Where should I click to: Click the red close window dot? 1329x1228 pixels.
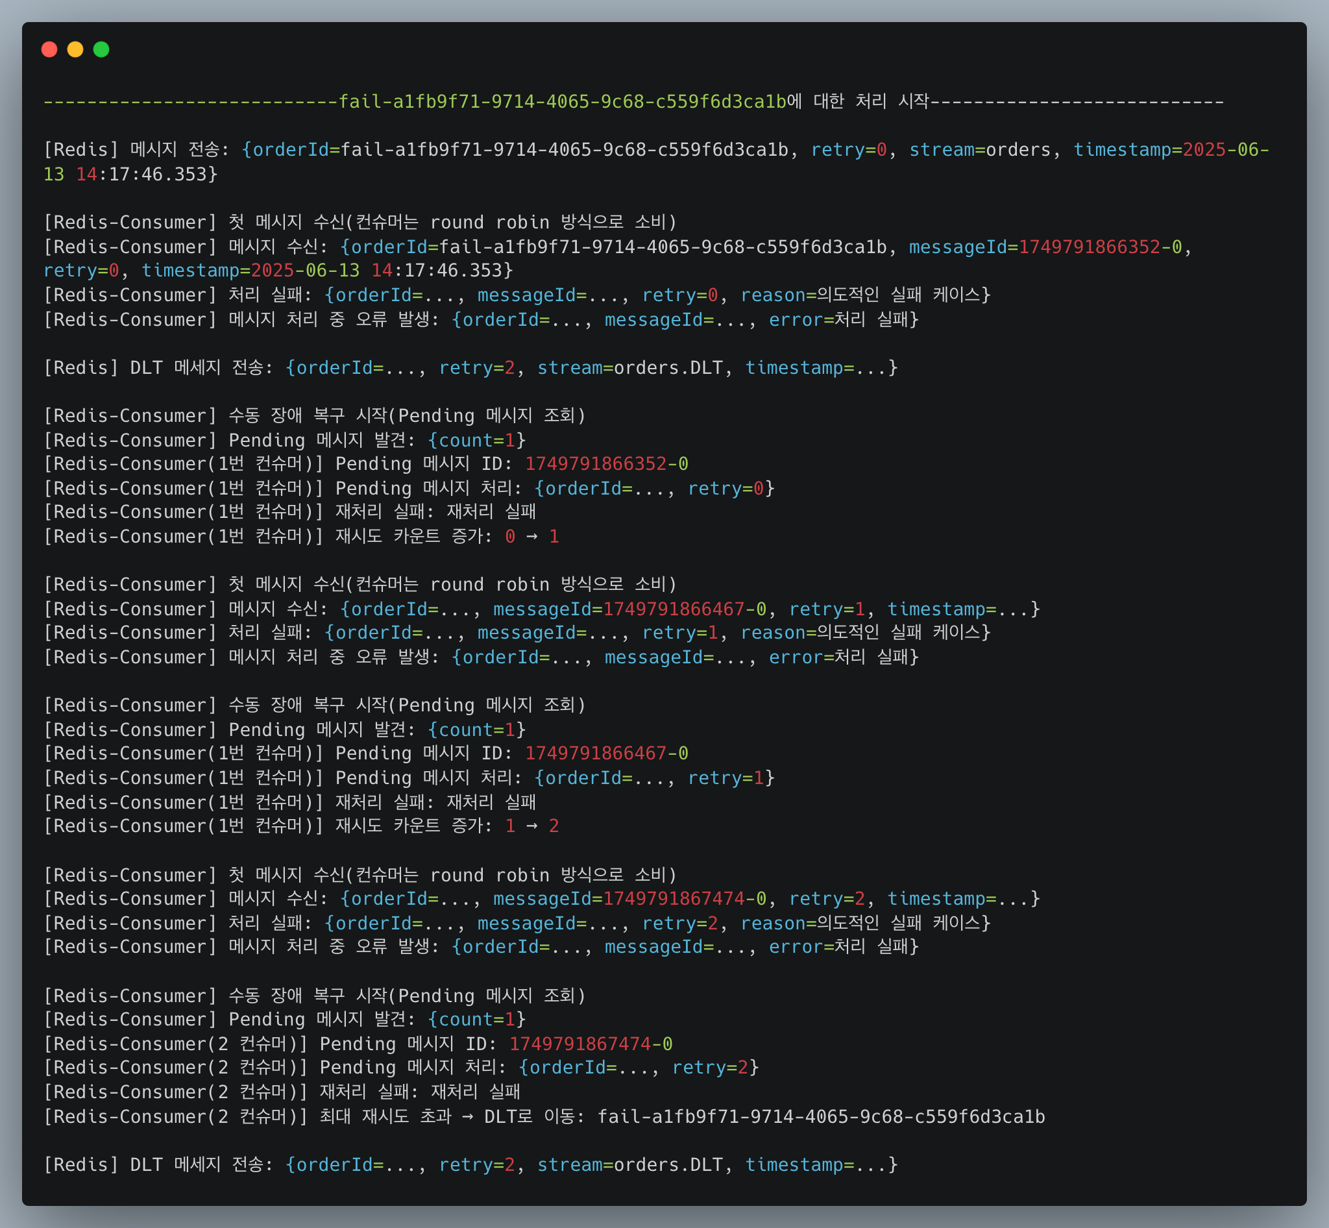49,49
